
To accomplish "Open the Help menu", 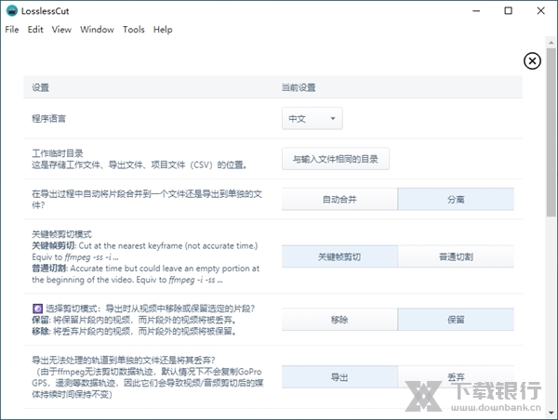I will (163, 30).
